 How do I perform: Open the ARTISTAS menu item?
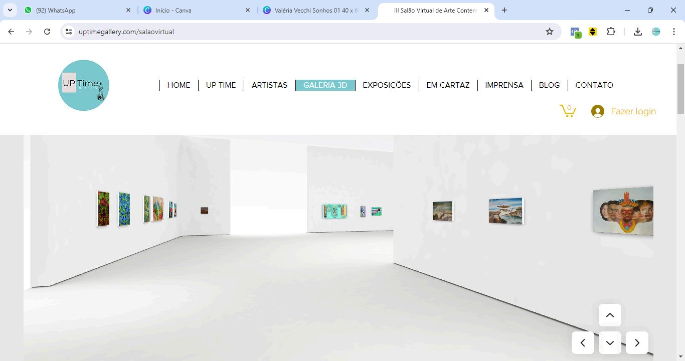(x=270, y=85)
